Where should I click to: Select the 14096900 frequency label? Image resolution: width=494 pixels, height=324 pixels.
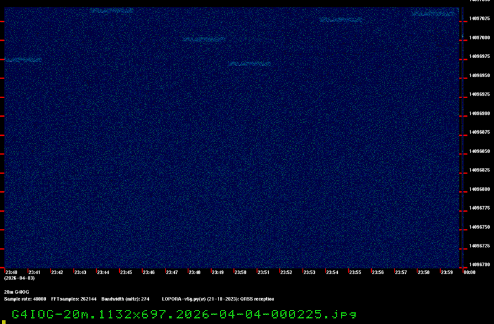[480, 114]
